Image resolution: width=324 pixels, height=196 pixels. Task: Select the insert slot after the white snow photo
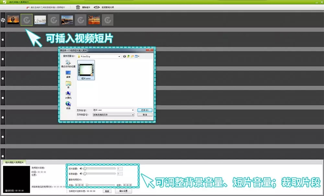click(54, 20)
